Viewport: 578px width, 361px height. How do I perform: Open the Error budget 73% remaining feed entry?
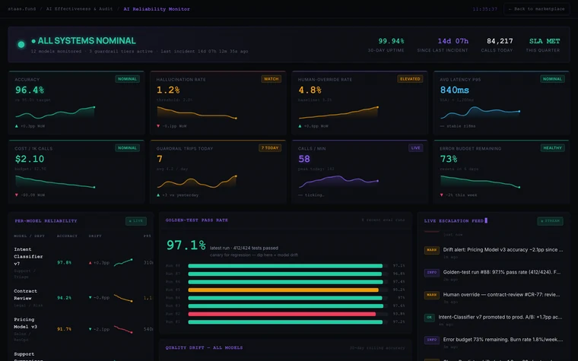494,342
